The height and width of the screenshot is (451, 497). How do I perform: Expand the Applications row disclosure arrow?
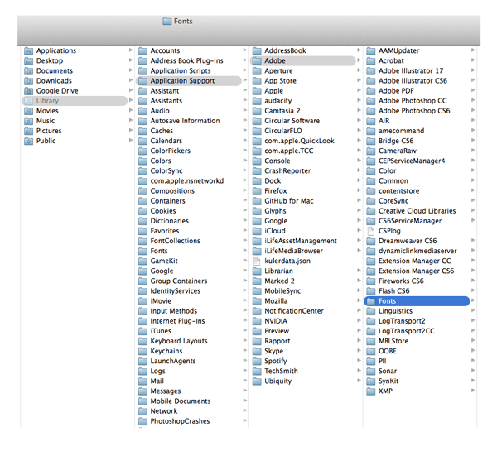coord(131,50)
